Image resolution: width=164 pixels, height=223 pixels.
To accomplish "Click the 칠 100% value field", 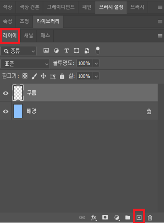I will (x=85, y=76).
